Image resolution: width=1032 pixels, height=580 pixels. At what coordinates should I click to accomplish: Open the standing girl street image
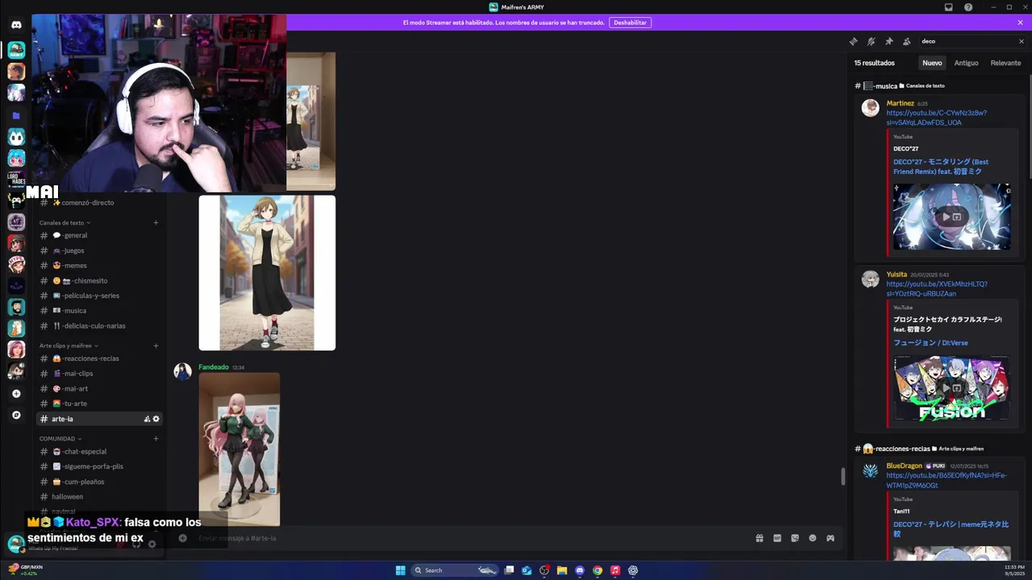(x=267, y=273)
